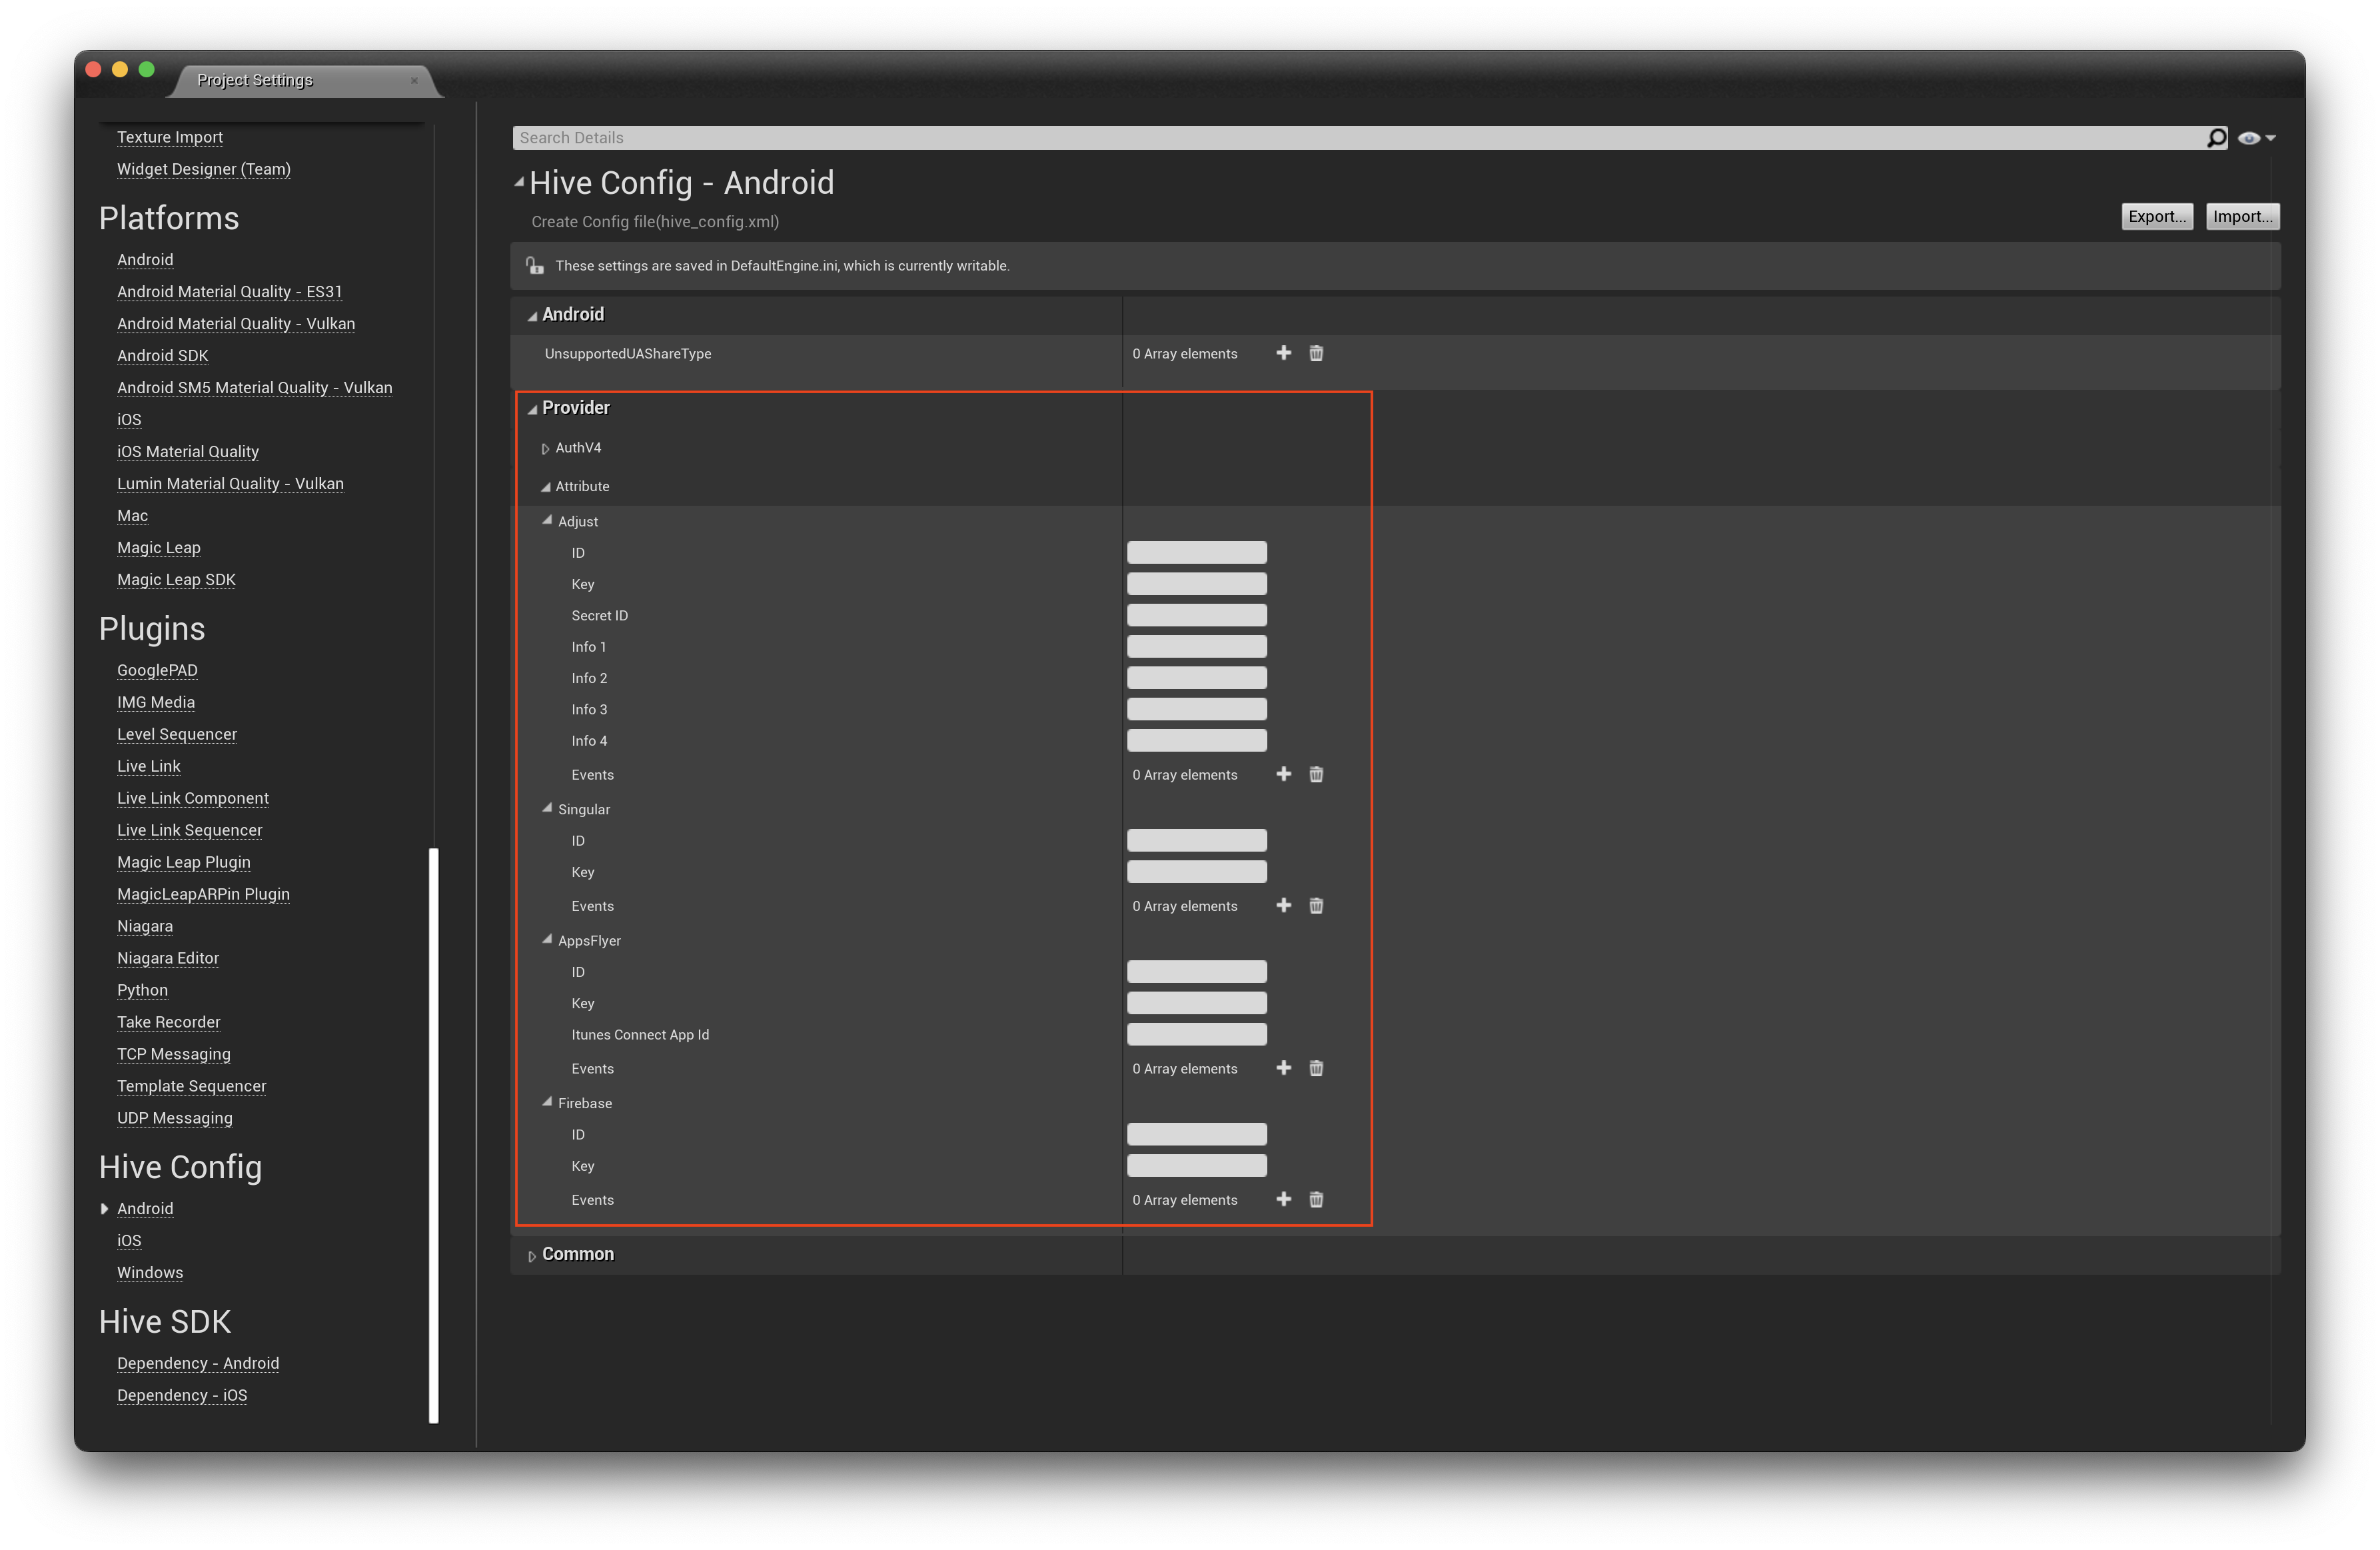Click the Export... button
2380x1550 pixels.
2156,216
